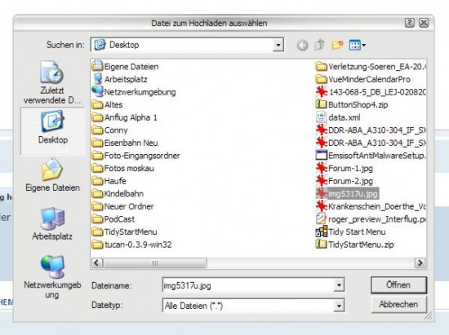The image size is (449, 335).
Task: Expand the Dateiname dropdown arrow
Action: coord(339,285)
